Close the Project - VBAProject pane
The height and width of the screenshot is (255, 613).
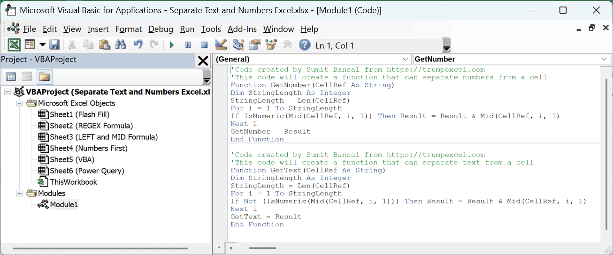203,60
